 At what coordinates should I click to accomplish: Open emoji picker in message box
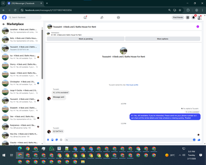click(x=194, y=140)
